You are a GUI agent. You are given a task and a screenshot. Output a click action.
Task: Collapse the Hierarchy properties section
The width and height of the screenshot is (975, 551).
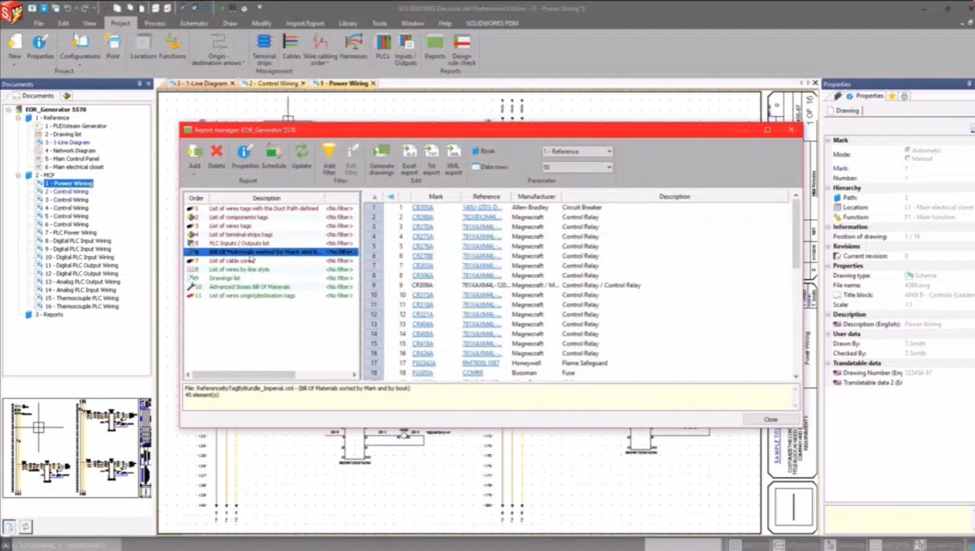pos(828,187)
